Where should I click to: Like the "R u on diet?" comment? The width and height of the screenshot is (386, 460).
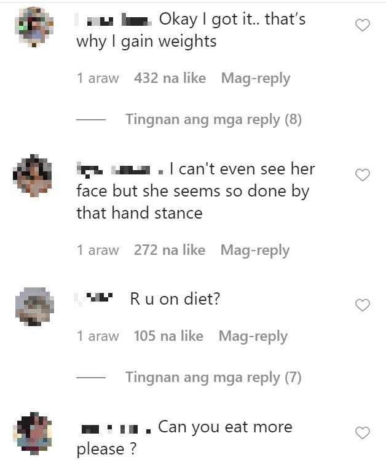[363, 305]
